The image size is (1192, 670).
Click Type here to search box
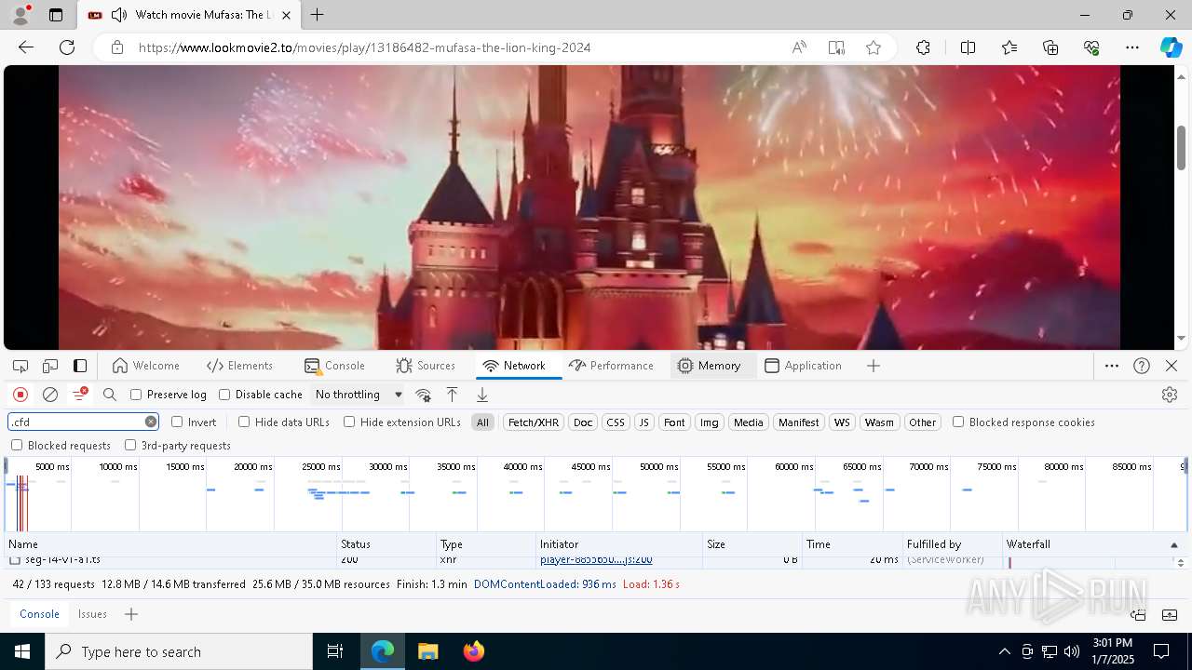[179, 651]
